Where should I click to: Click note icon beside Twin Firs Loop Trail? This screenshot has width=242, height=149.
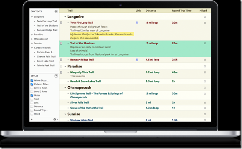click(x=61, y=23)
